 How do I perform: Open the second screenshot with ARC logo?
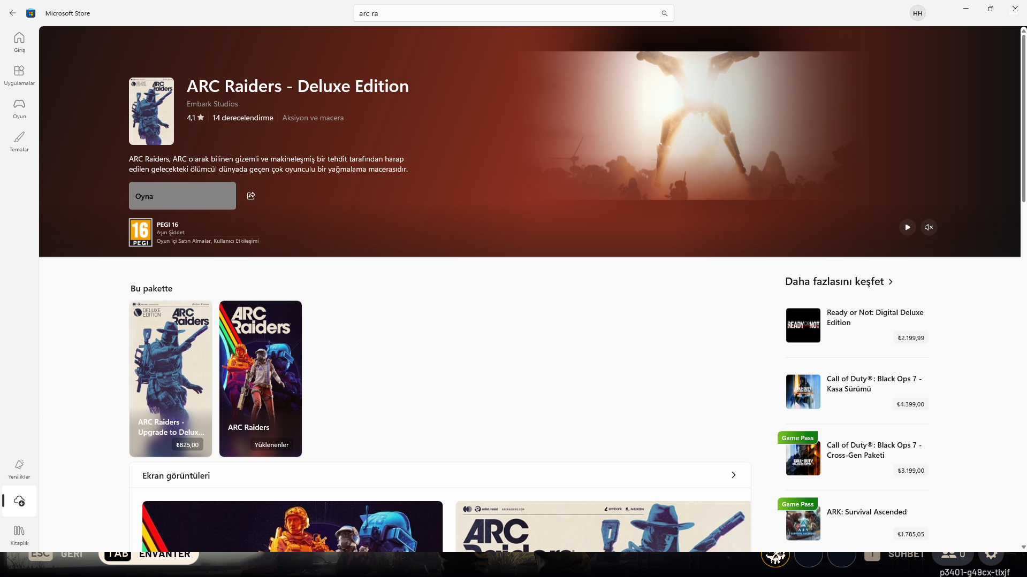[x=603, y=526]
